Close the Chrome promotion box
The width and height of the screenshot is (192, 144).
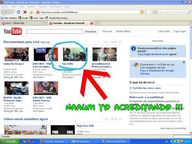184,62
